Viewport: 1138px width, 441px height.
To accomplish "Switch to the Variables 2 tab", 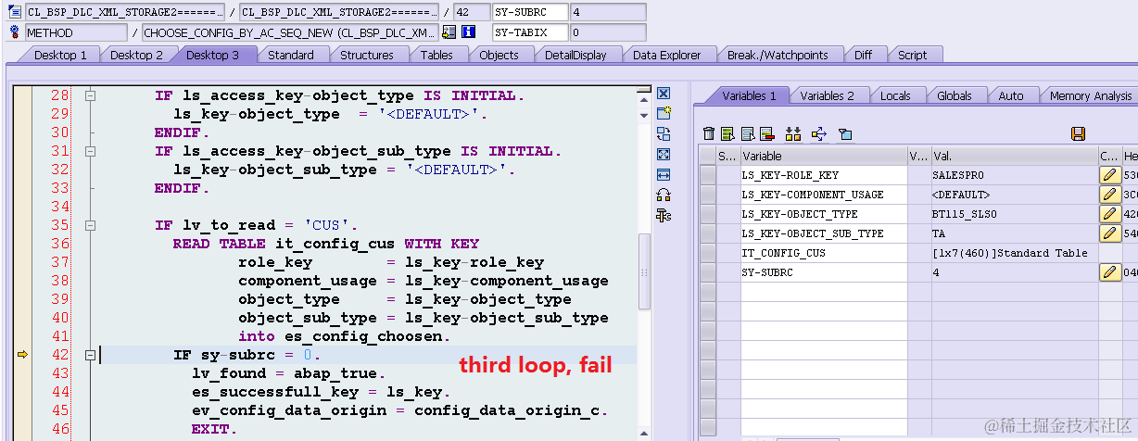I will tap(827, 95).
